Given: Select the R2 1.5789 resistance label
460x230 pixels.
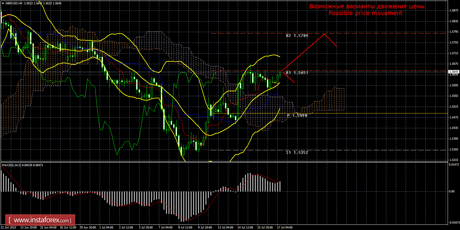Looking at the screenshot, I should click(x=297, y=36).
